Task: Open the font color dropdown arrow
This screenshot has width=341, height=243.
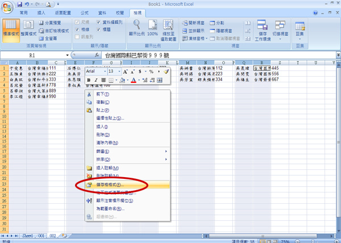Action: click(x=139, y=80)
